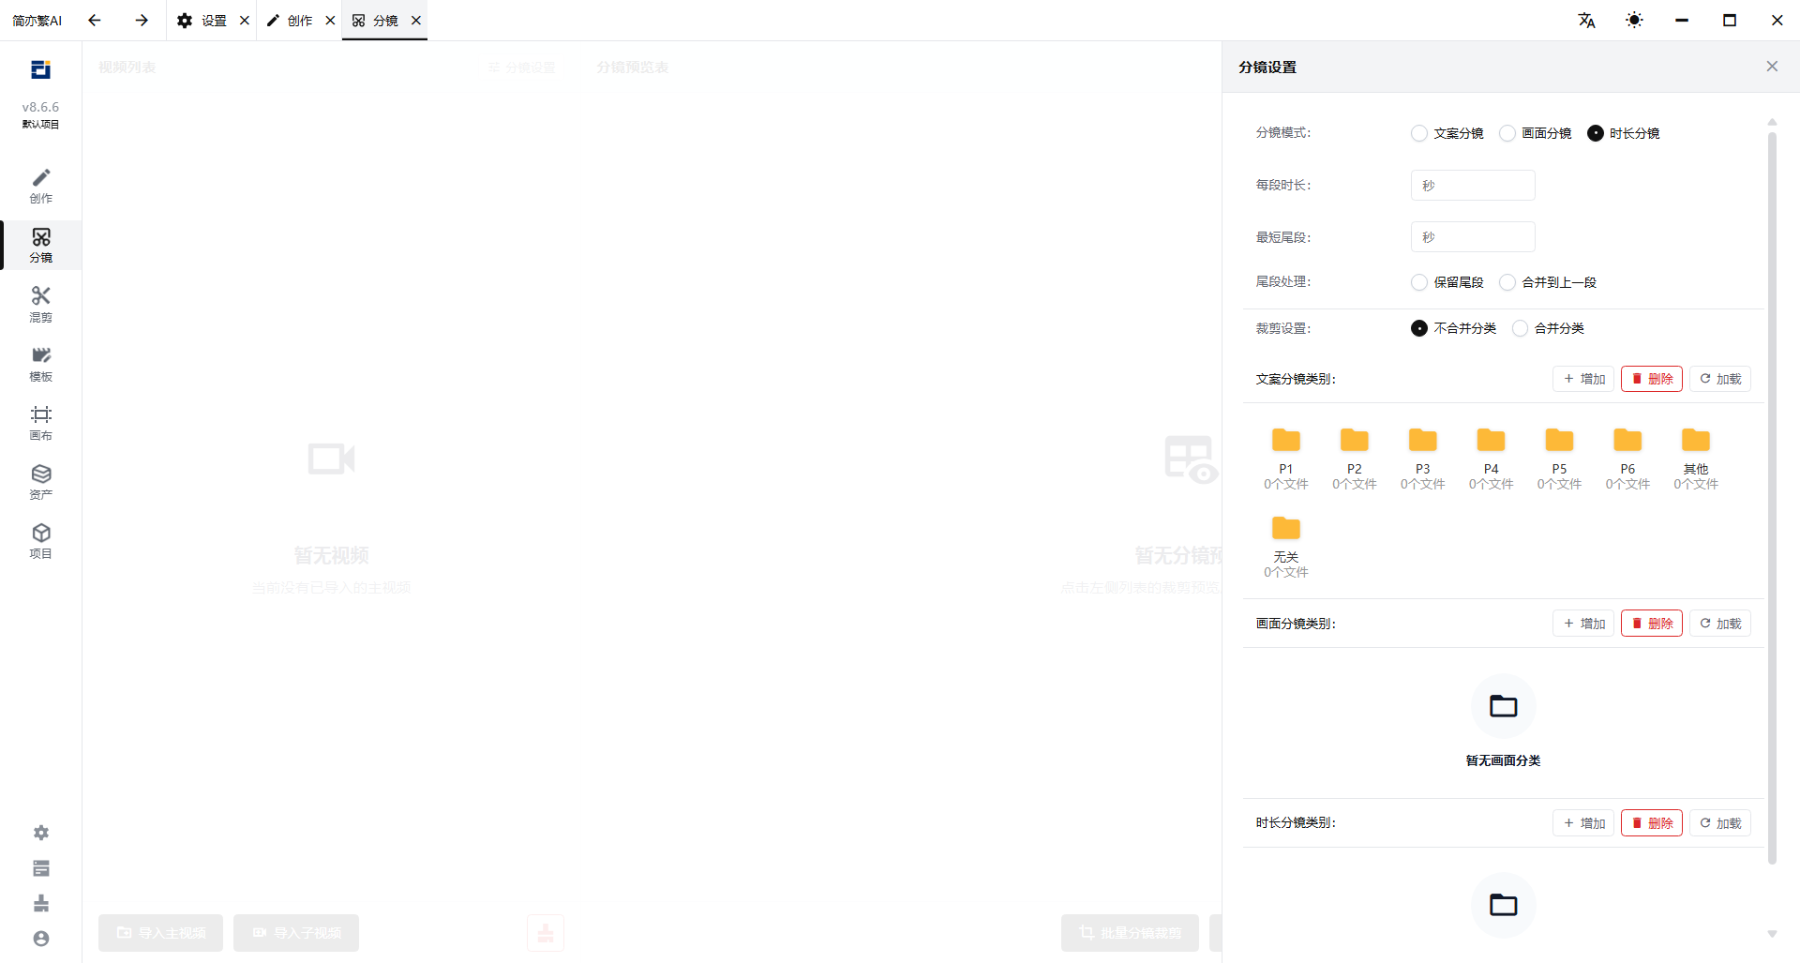Open the 项目 project section
This screenshot has height=963, width=1800.
(x=40, y=541)
